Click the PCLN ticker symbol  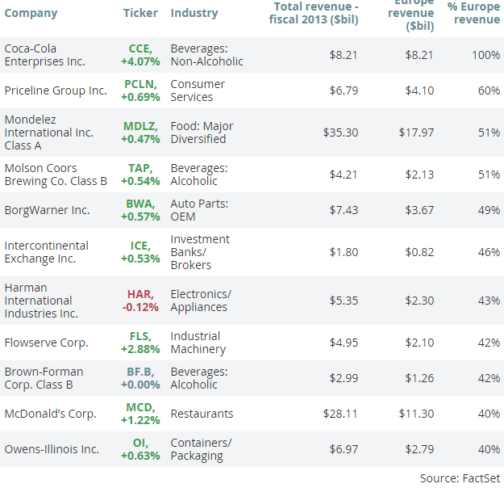(141, 84)
